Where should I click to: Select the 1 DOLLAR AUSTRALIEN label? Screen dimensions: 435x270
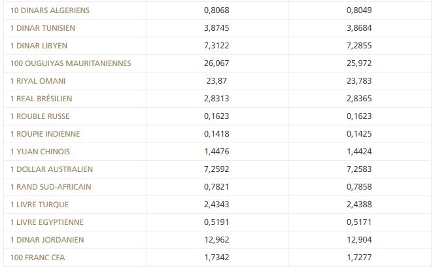tap(52, 170)
